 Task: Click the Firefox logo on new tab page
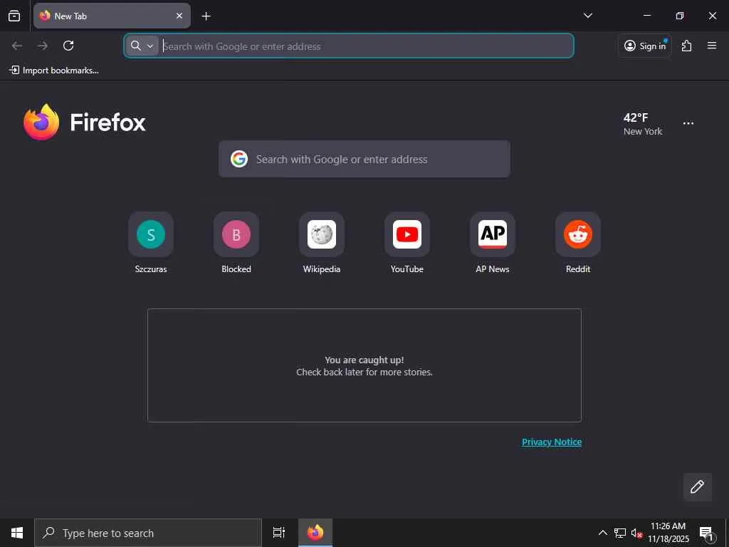pos(85,123)
